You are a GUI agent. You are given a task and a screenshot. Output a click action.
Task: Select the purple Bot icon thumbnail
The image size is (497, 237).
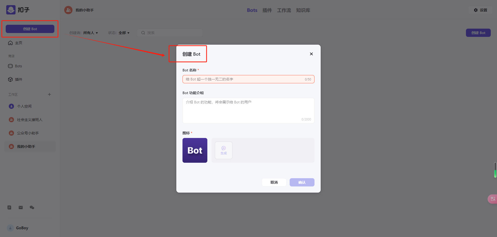coord(195,150)
